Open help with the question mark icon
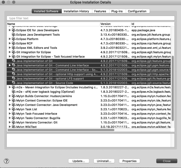 [x=7, y=161]
